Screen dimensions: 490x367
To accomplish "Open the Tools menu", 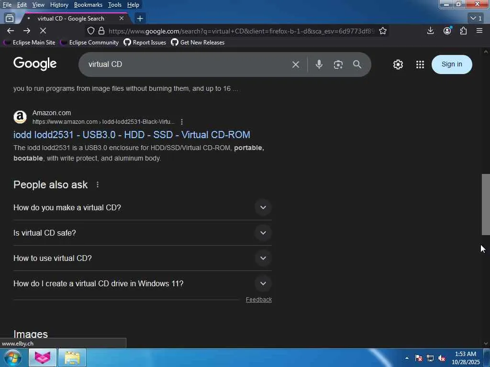I will click(x=115, y=5).
